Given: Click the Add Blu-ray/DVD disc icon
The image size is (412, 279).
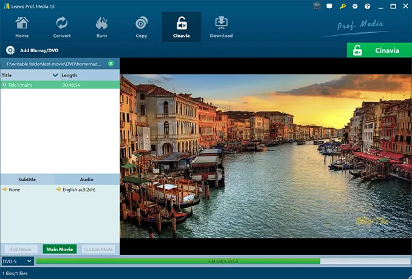Looking at the screenshot, I should pyautogui.click(x=10, y=50).
